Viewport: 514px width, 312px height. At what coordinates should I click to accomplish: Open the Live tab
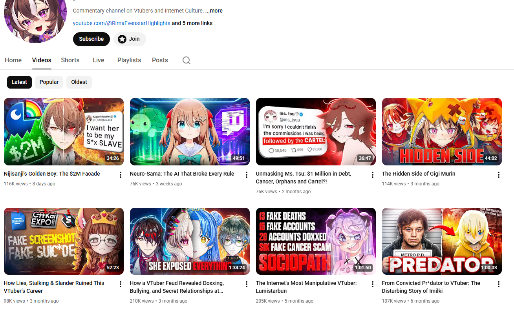tap(99, 60)
